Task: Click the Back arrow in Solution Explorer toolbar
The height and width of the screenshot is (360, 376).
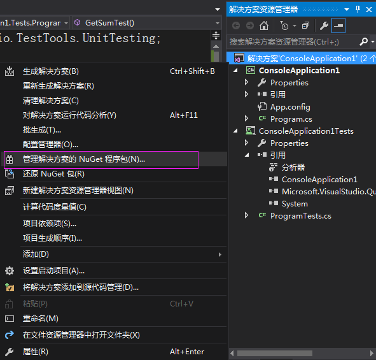Action: tap(236, 25)
